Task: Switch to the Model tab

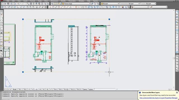Action: [x=15, y=89]
